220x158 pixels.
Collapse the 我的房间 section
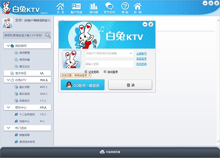(x=8, y=46)
